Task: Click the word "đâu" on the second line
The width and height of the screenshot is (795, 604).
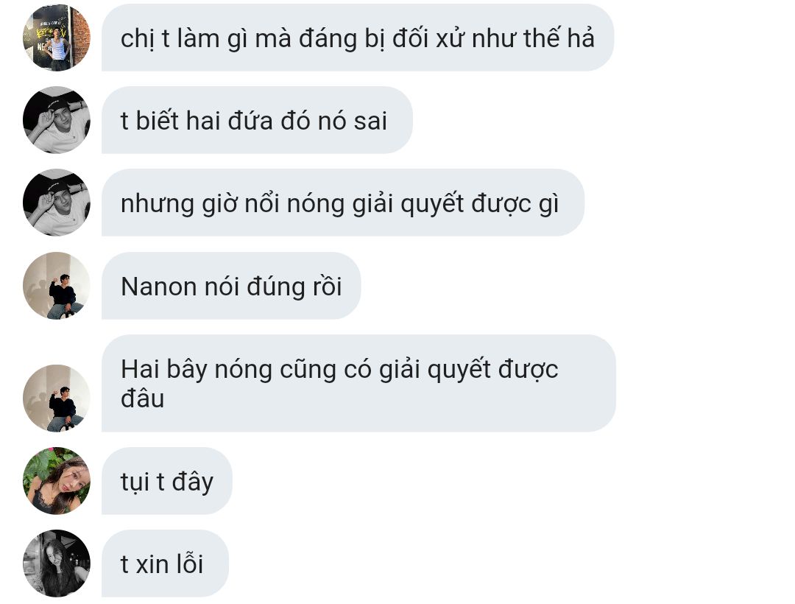Action: 143,398
